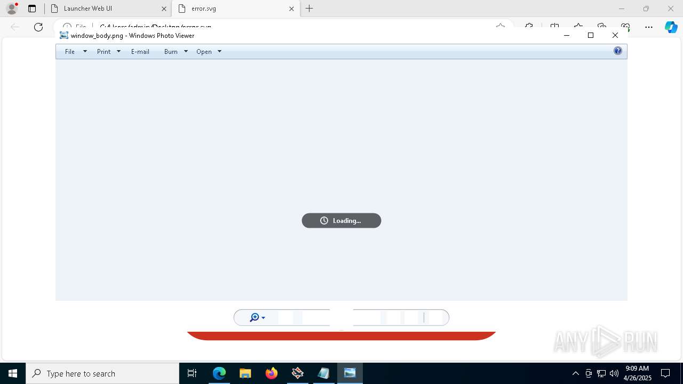Expand the Print dropdown arrow

pos(118,52)
